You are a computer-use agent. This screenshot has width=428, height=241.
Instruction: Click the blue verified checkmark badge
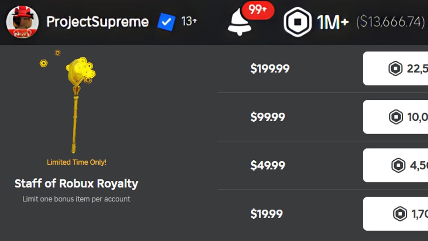coord(166,22)
